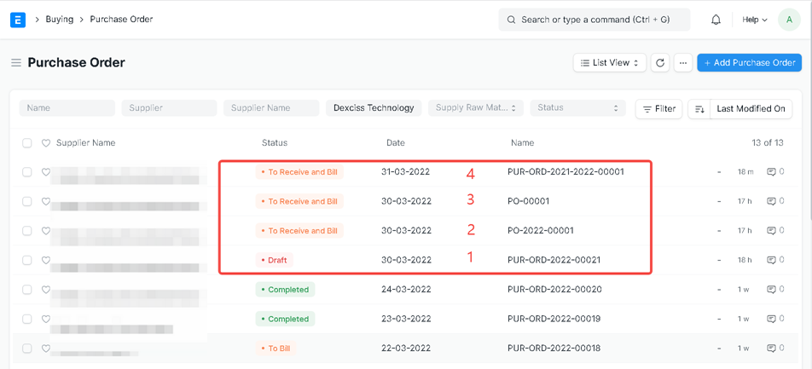Image resolution: width=812 pixels, height=369 pixels.
Task: Refresh the purchase order list
Action: point(660,63)
